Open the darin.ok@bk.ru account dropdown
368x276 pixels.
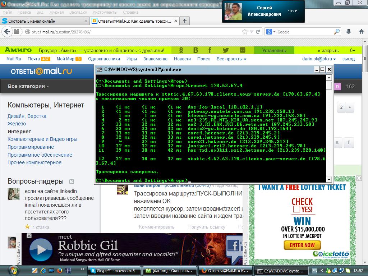coord(319,59)
